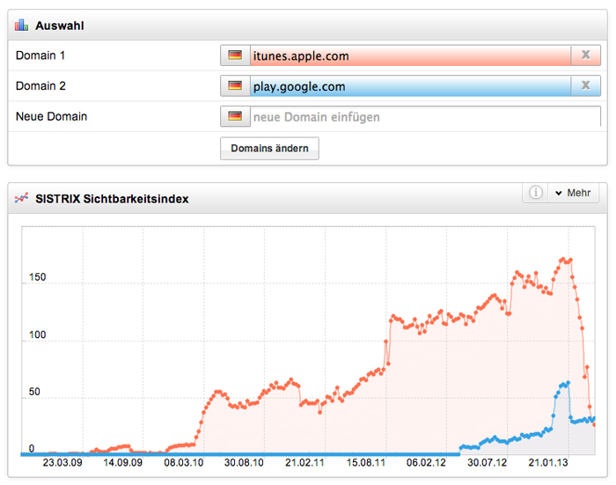616x485 pixels.
Task: Remove play.google.com with its X button
Action: (585, 86)
